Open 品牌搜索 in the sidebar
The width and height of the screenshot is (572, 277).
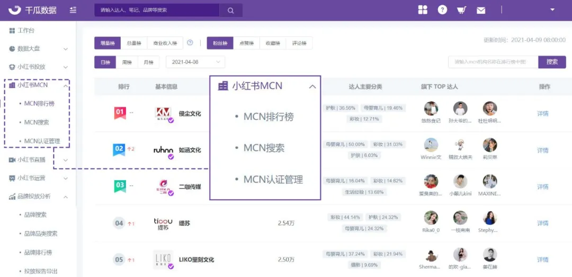tap(35, 215)
